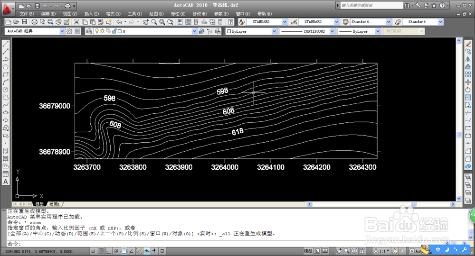Image resolution: width=475 pixels, height=256 pixels.
Task: Click the Plot printer icon in standard toolbar
Action: click(x=34, y=22)
